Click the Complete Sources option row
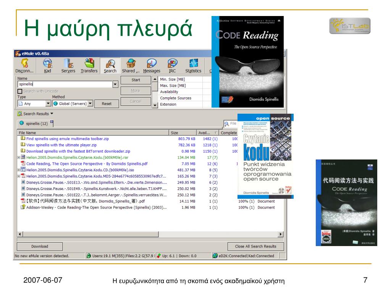The width and height of the screenshot is (391, 293). point(184,98)
